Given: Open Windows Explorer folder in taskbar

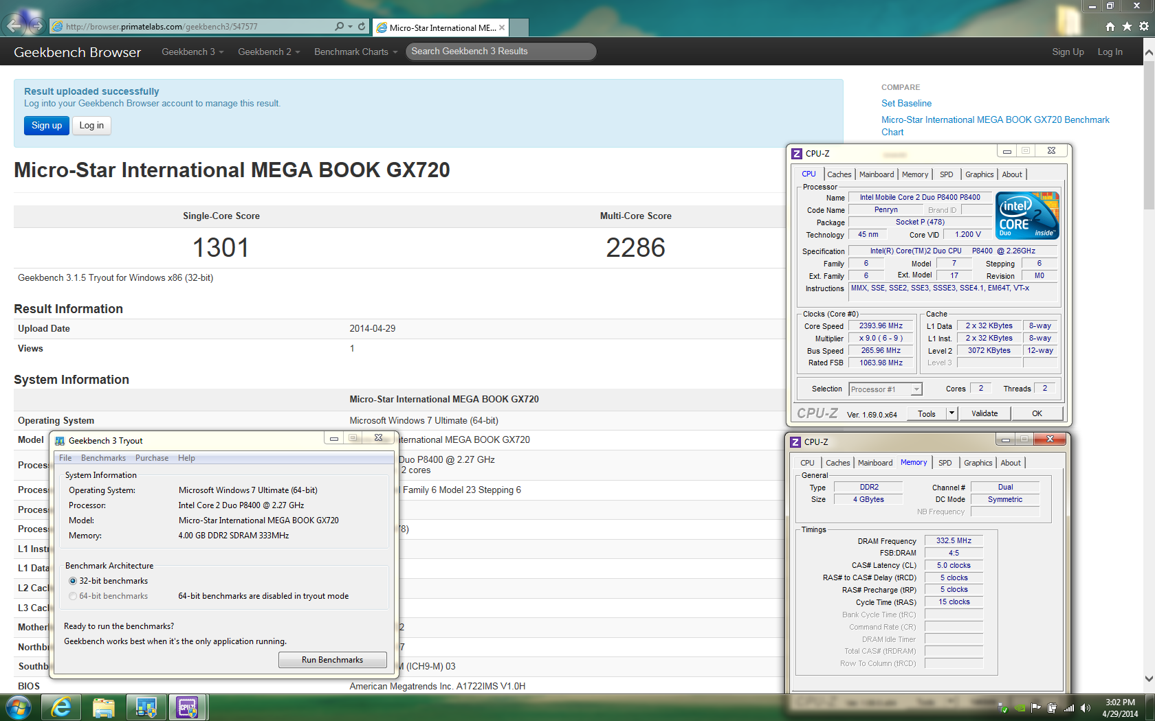Looking at the screenshot, I should (x=103, y=707).
